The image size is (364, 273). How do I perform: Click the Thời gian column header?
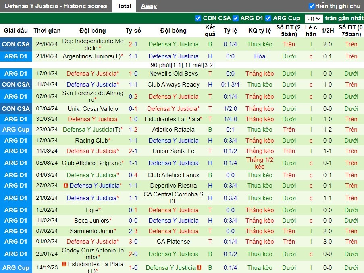click(x=47, y=31)
